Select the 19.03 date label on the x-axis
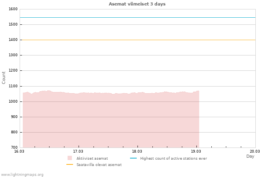This screenshot has width=275, height=177. [196, 151]
